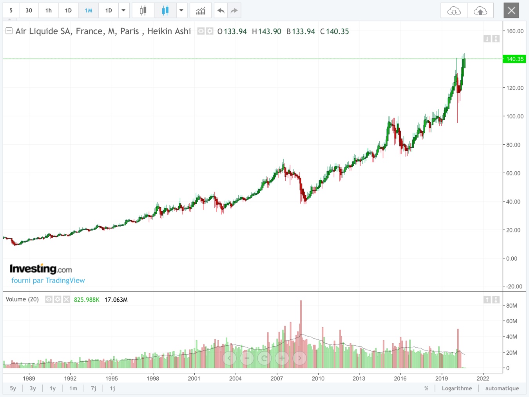Screen dimensions: 529x397
Task: Move the Volume pane up
Action: 487,299
